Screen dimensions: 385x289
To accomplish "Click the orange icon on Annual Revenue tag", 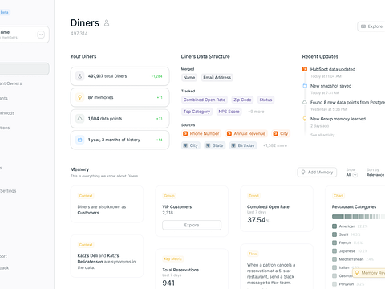I will coord(229,133).
